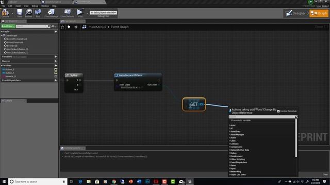Navigate forward with the right arrow
330x185 pixels.
click(x=76, y=27)
